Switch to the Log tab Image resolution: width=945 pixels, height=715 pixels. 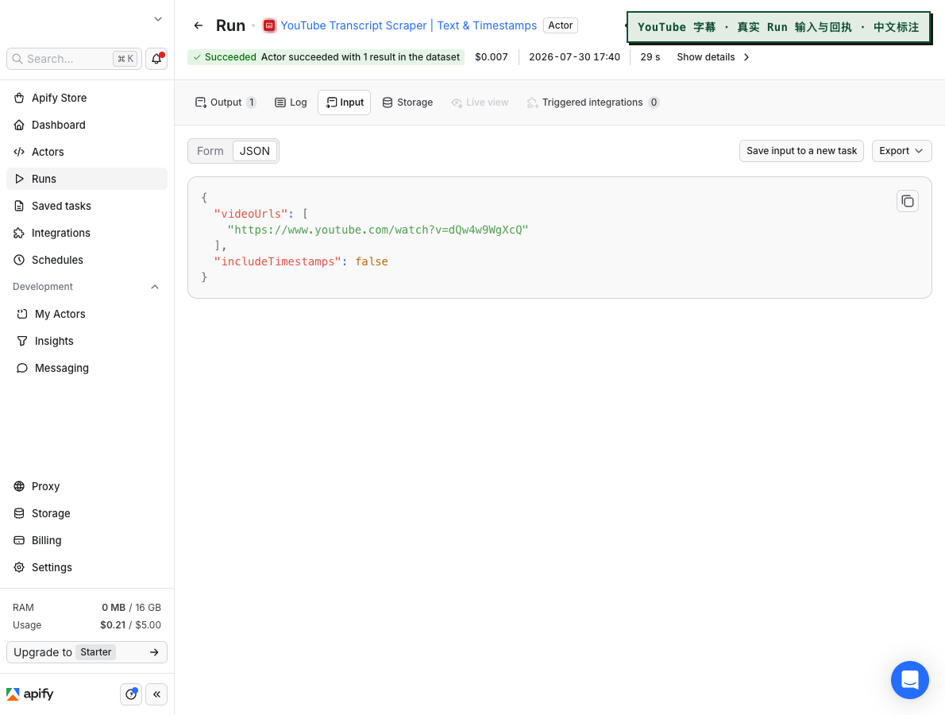(x=291, y=102)
